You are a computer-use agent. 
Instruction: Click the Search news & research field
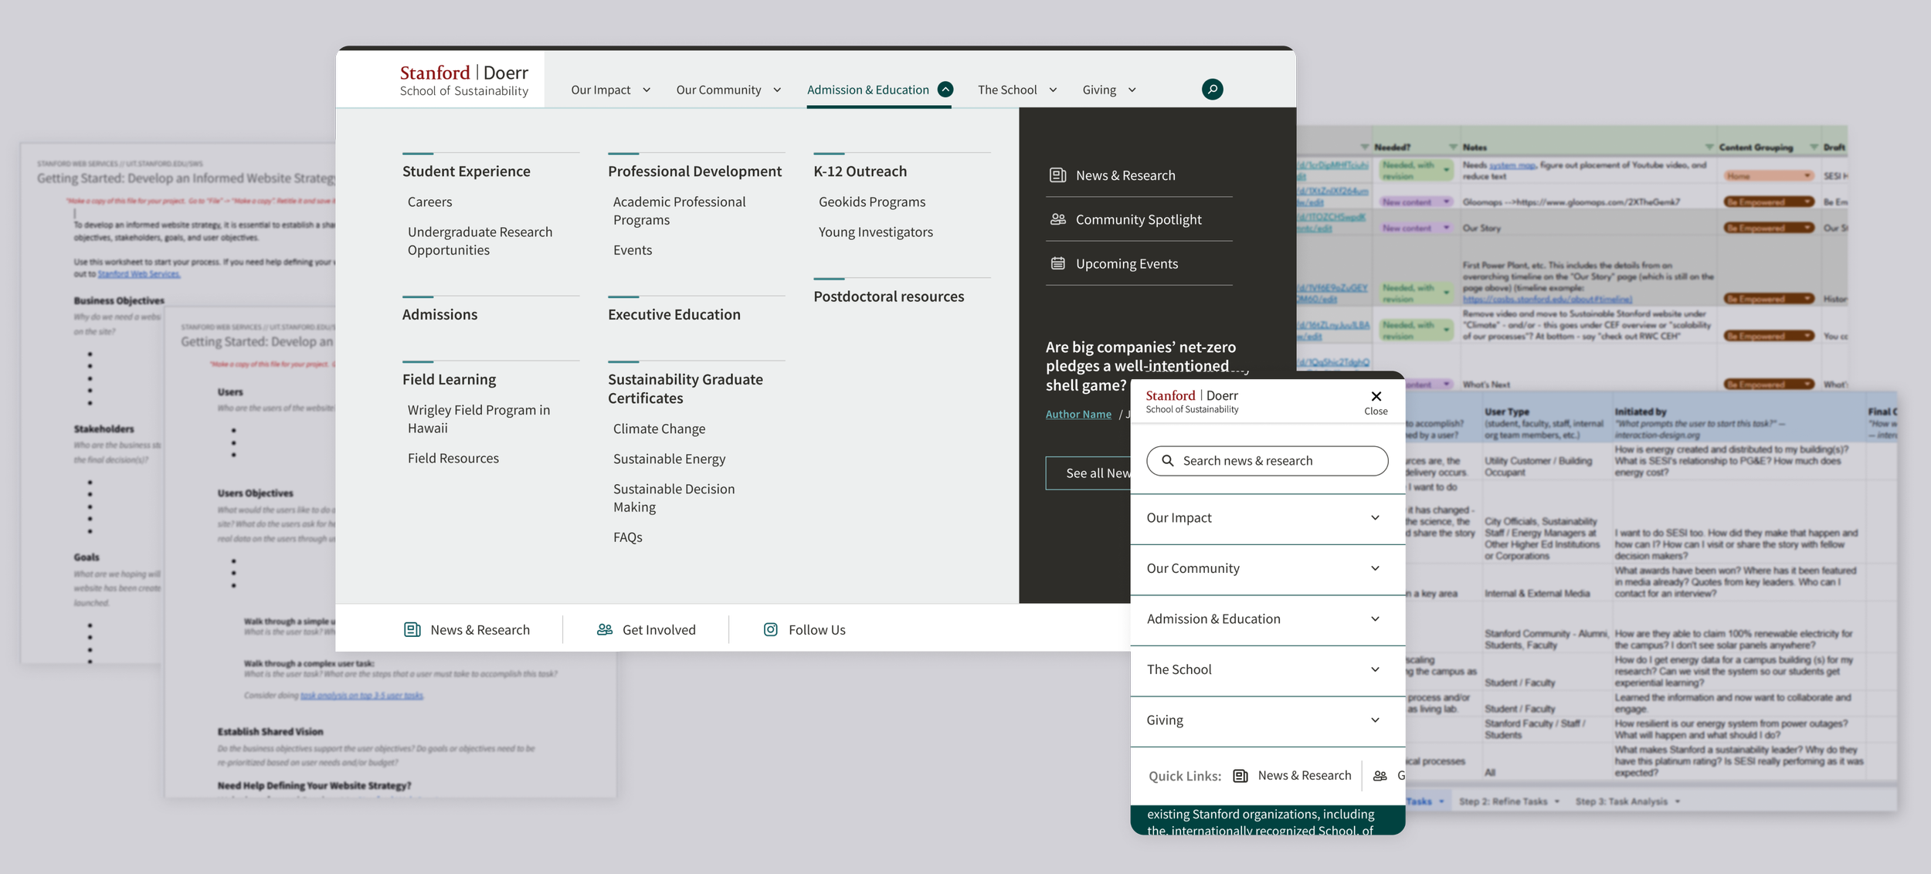point(1267,461)
